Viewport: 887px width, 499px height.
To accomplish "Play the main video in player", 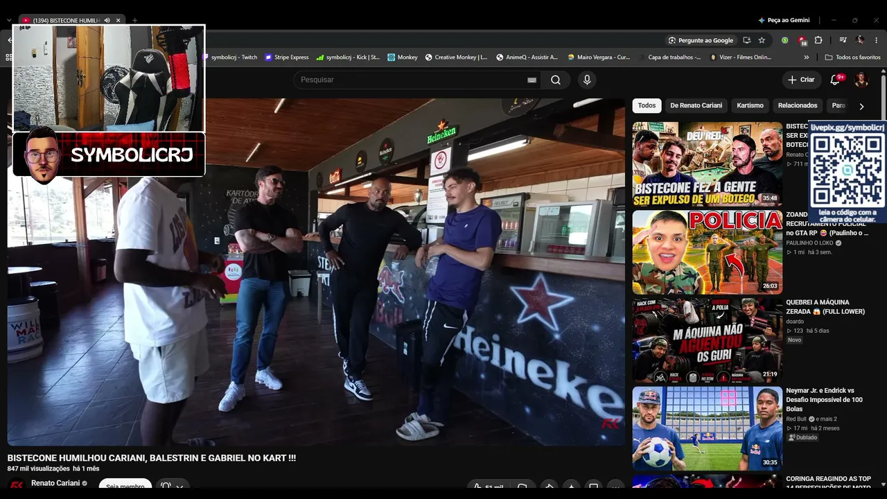I will coord(316,272).
